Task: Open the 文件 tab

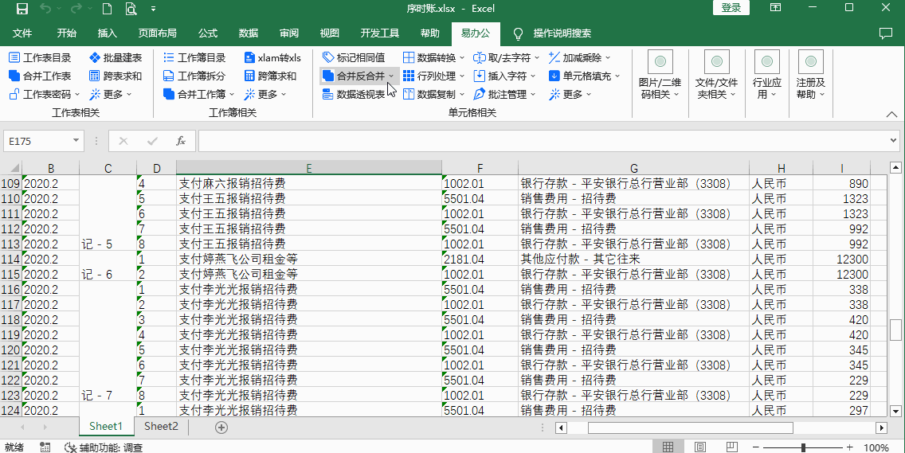Action: tap(22, 33)
